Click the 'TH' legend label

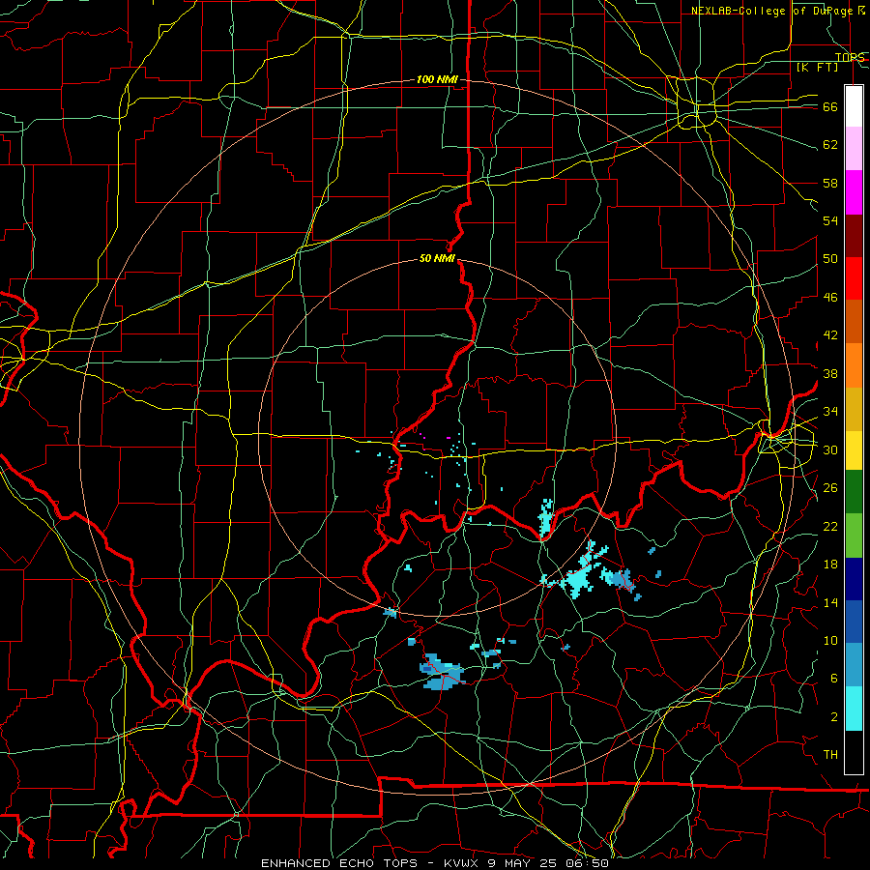[x=830, y=755]
